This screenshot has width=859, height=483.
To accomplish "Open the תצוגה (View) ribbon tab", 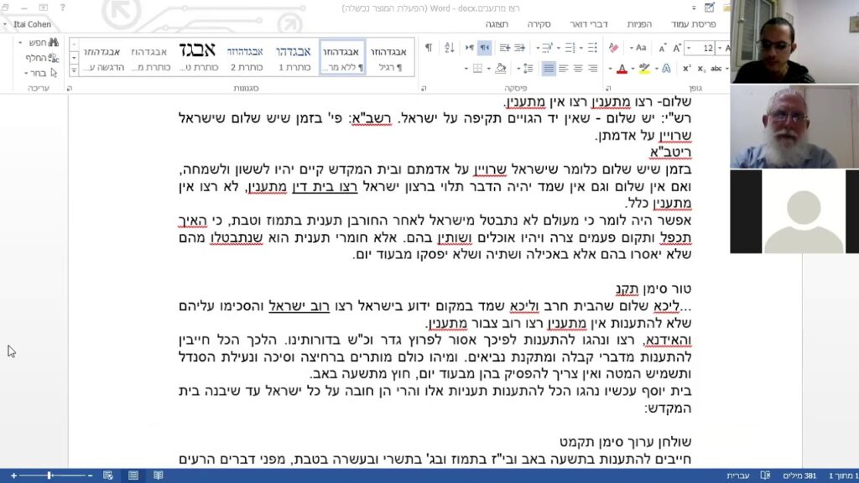I will point(497,24).
